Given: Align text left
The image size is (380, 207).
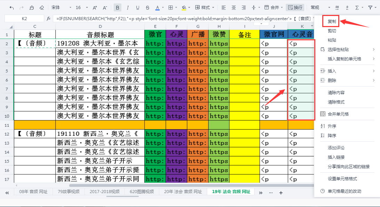Looking at the screenshot, I should [x=224, y=8].
